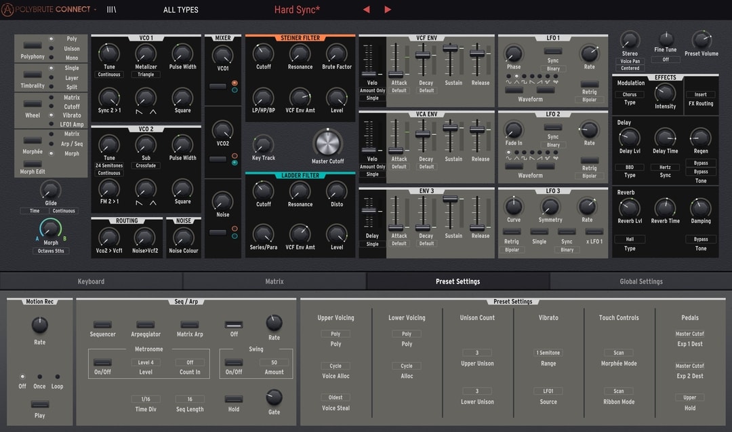This screenshot has width=732, height=432.
Task: Open the preset browser library icon
Action: click(111, 9)
